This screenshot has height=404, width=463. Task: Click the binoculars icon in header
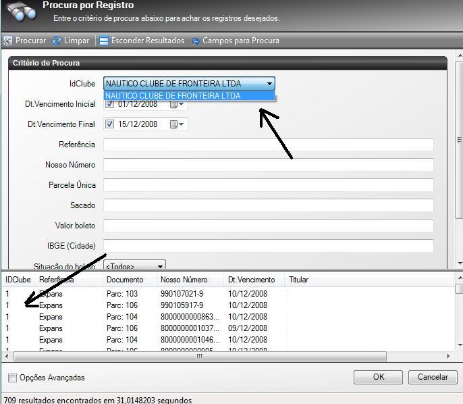22,12
